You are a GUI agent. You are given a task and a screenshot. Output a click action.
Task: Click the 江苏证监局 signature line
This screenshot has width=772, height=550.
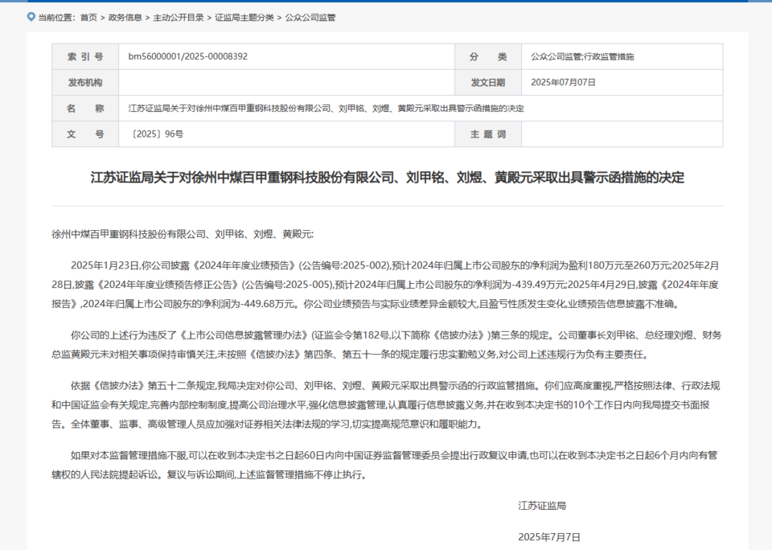click(542, 506)
